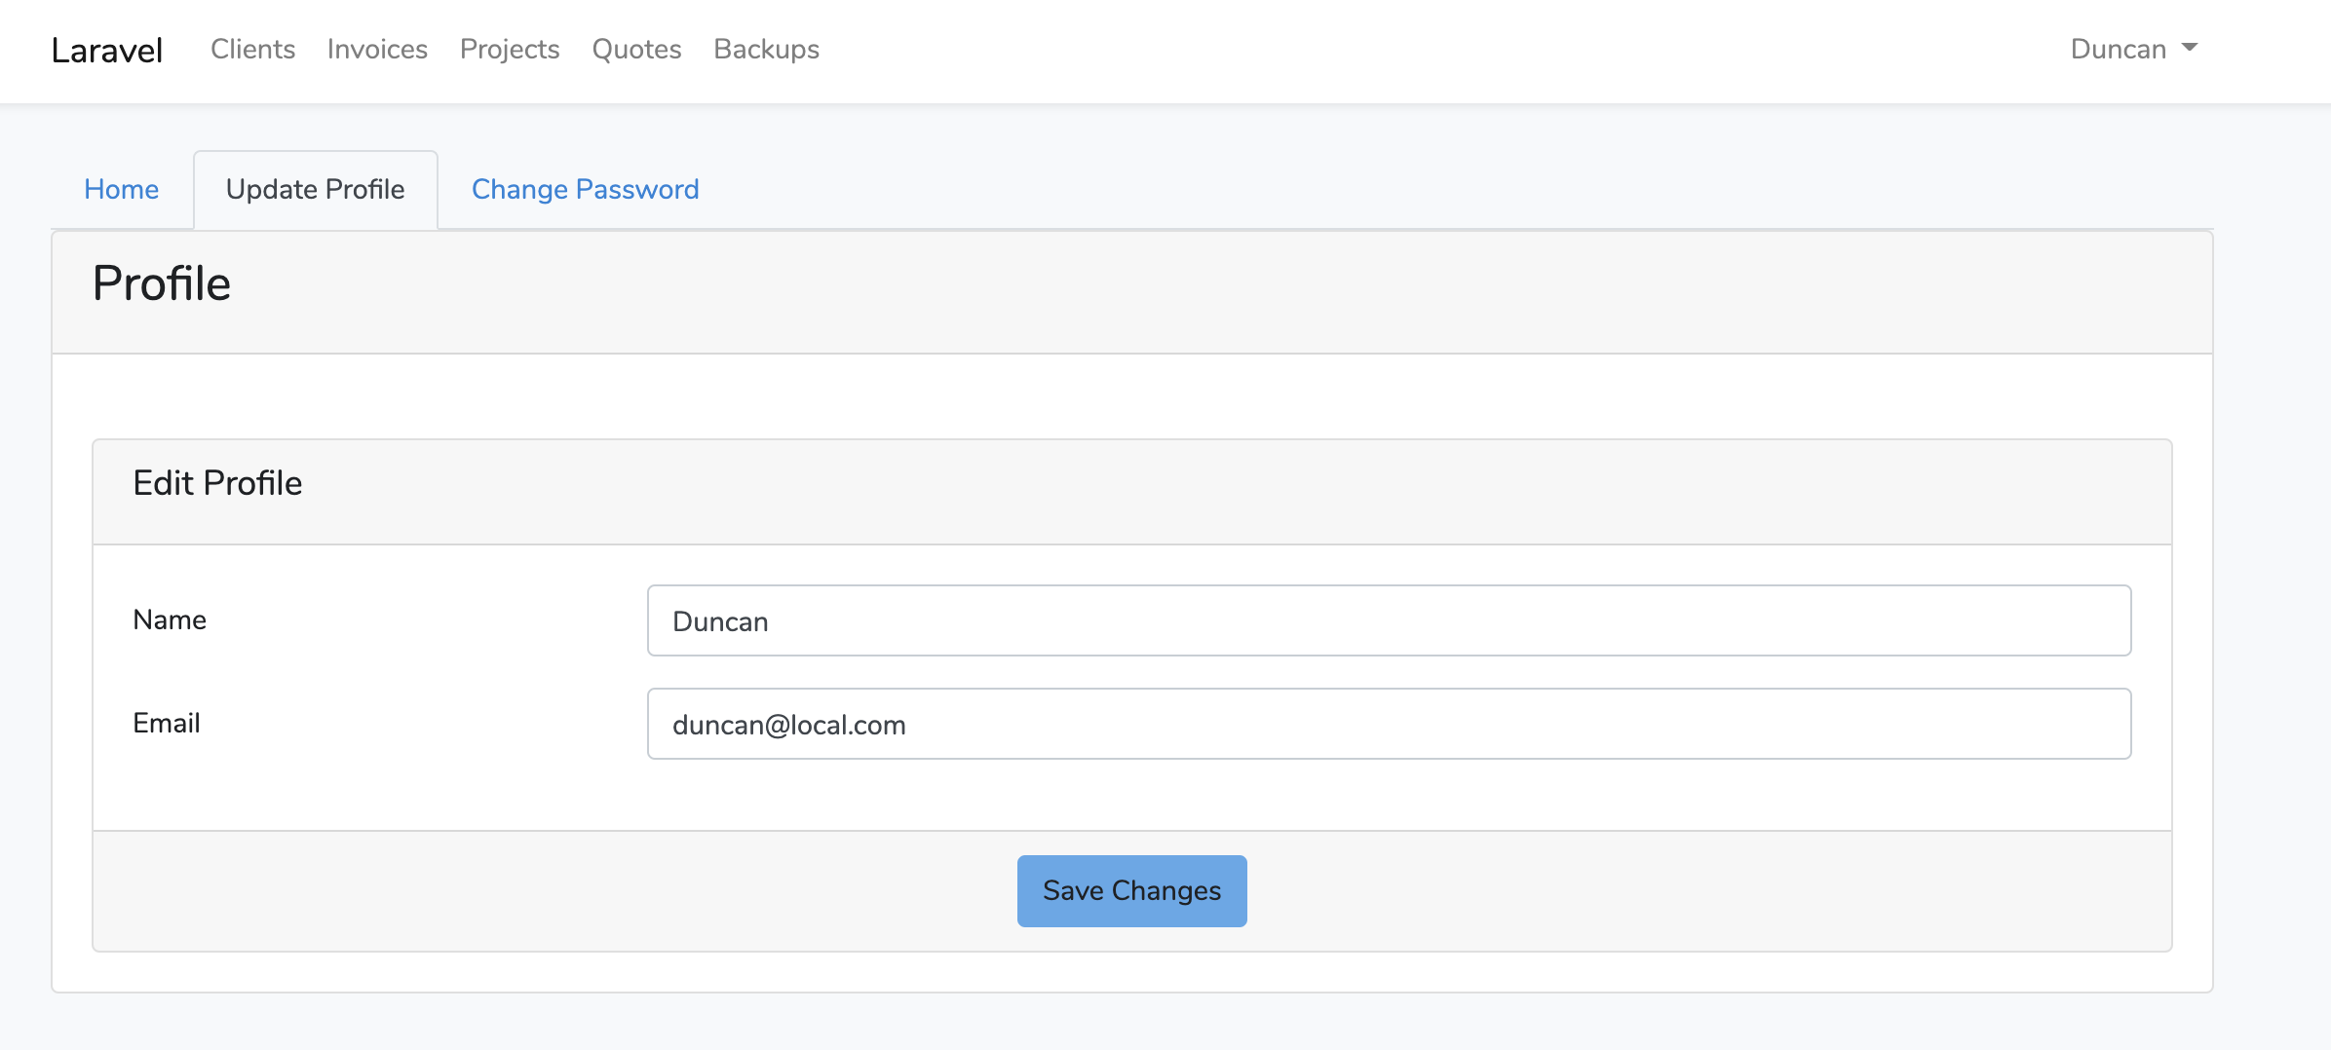This screenshot has height=1050, width=2331.
Task: Open the Backups navigation link
Action: point(766,49)
